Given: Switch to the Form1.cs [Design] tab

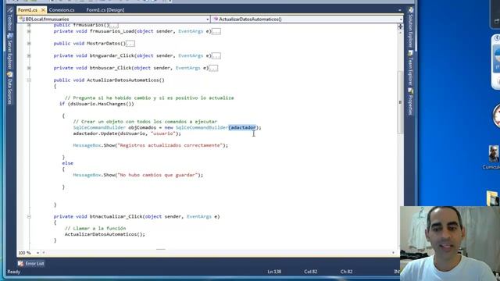Looking at the screenshot, I should 105,10.
